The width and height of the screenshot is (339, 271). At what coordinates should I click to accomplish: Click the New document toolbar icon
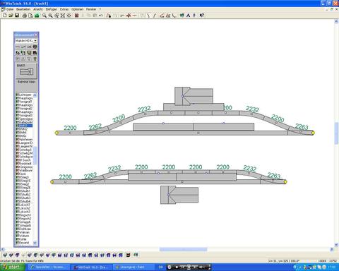[5, 16]
